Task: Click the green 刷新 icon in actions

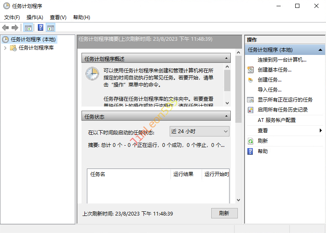Action: [250, 141]
